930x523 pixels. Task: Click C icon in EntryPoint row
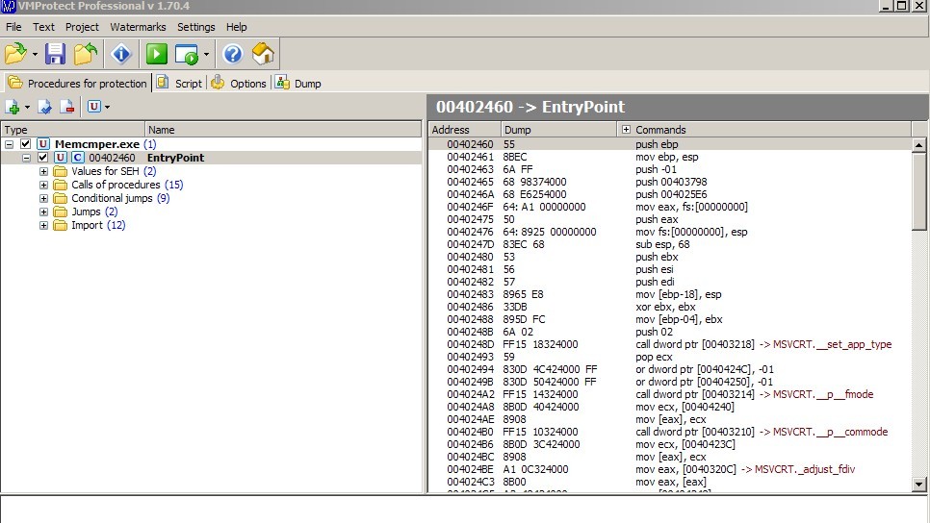coord(78,158)
